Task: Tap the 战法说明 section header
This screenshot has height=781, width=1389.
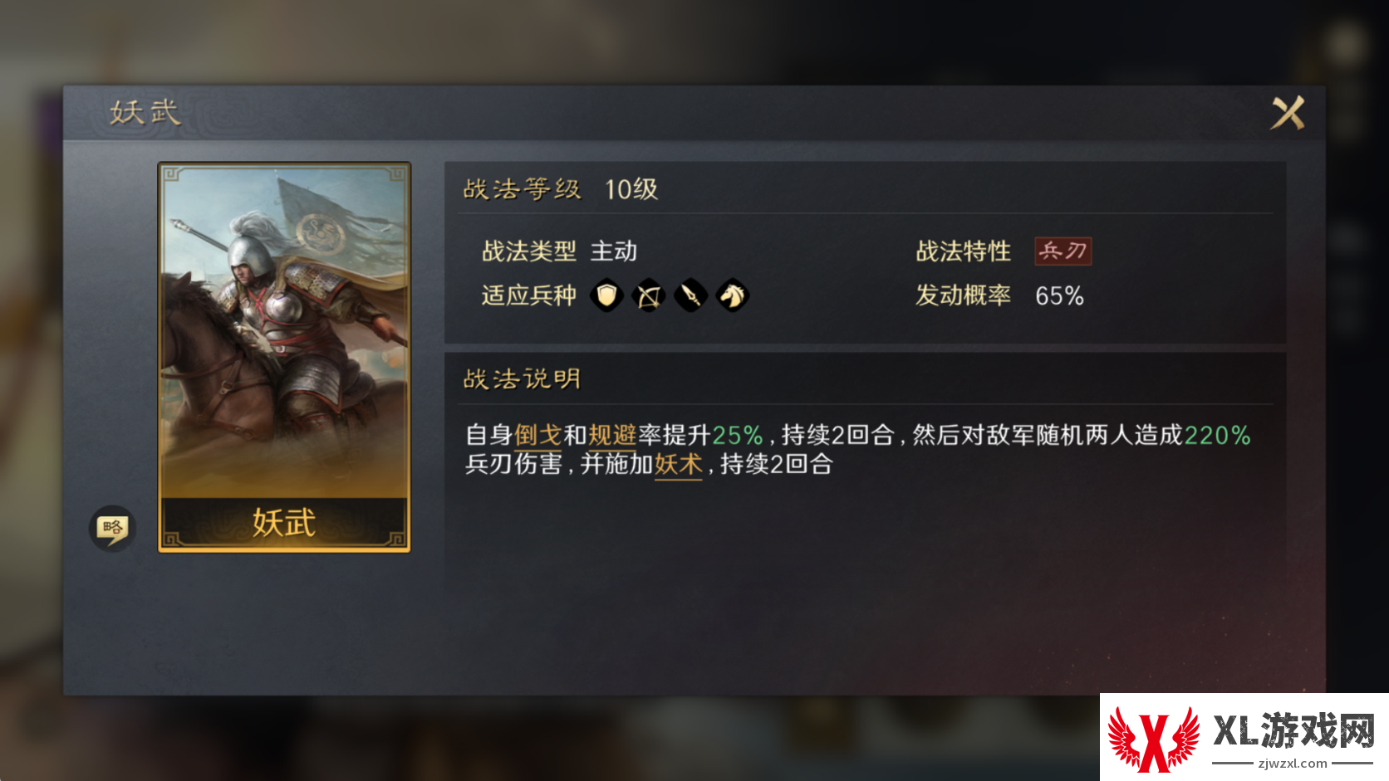Action: [522, 379]
